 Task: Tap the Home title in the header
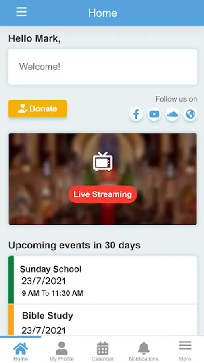coord(103,13)
